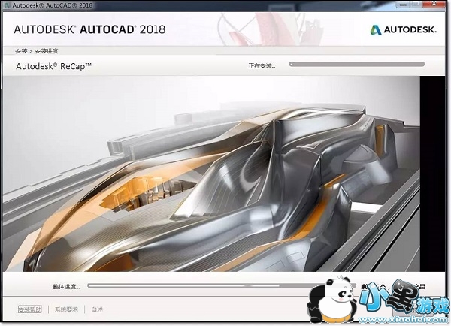Click the 'Autodesk® ReCap™' product name text
Screen dimensions: 451x326
(x=53, y=66)
